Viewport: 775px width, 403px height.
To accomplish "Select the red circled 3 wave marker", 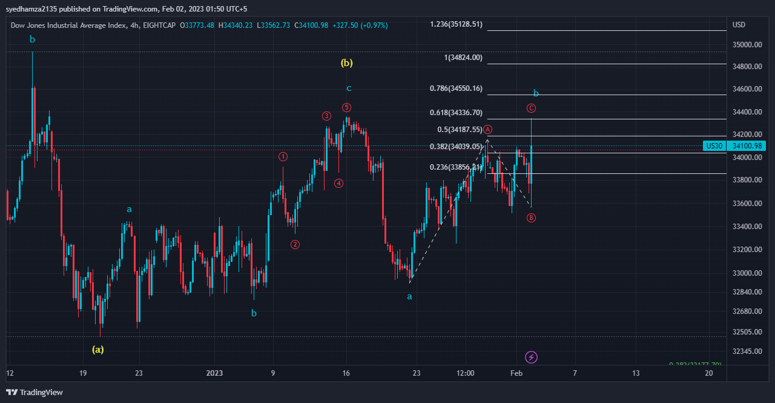I will (326, 116).
